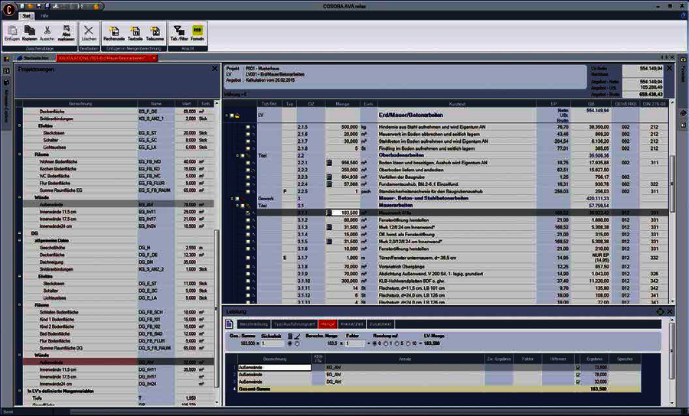The width and height of the screenshot is (689, 416).
Task: Click the pin icon of Leistung panel
Action: click(660, 311)
